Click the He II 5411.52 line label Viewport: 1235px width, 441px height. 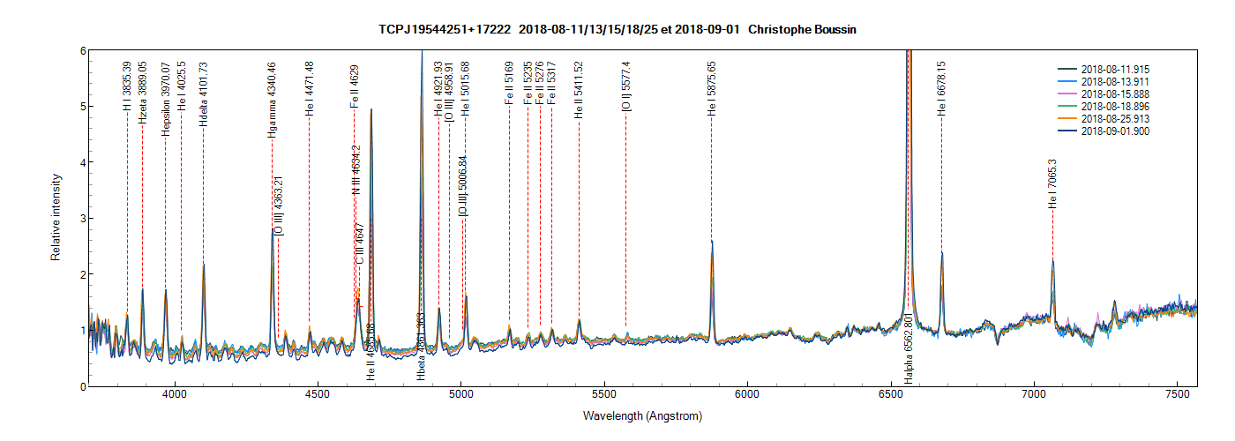click(x=579, y=89)
